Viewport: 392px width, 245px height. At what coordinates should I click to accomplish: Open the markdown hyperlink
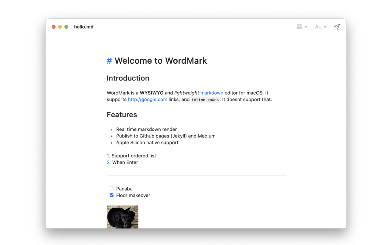click(x=212, y=93)
